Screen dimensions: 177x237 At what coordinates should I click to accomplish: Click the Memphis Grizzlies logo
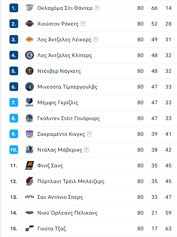(29, 103)
